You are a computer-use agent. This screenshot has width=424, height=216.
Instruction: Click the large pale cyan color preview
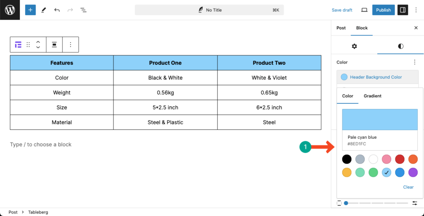coord(380,120)
